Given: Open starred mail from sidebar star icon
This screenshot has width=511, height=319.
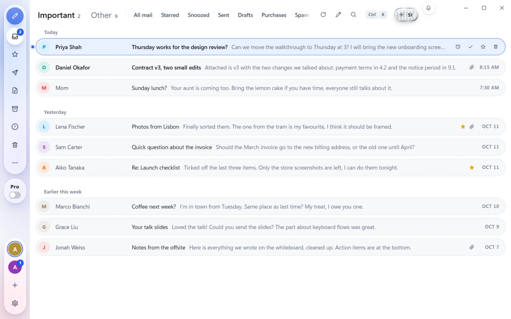Looking at the screenshot, I should (15, 54).
